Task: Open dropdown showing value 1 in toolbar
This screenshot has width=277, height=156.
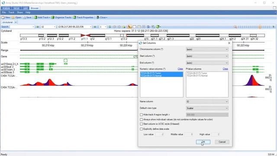Action: point(106,27)
